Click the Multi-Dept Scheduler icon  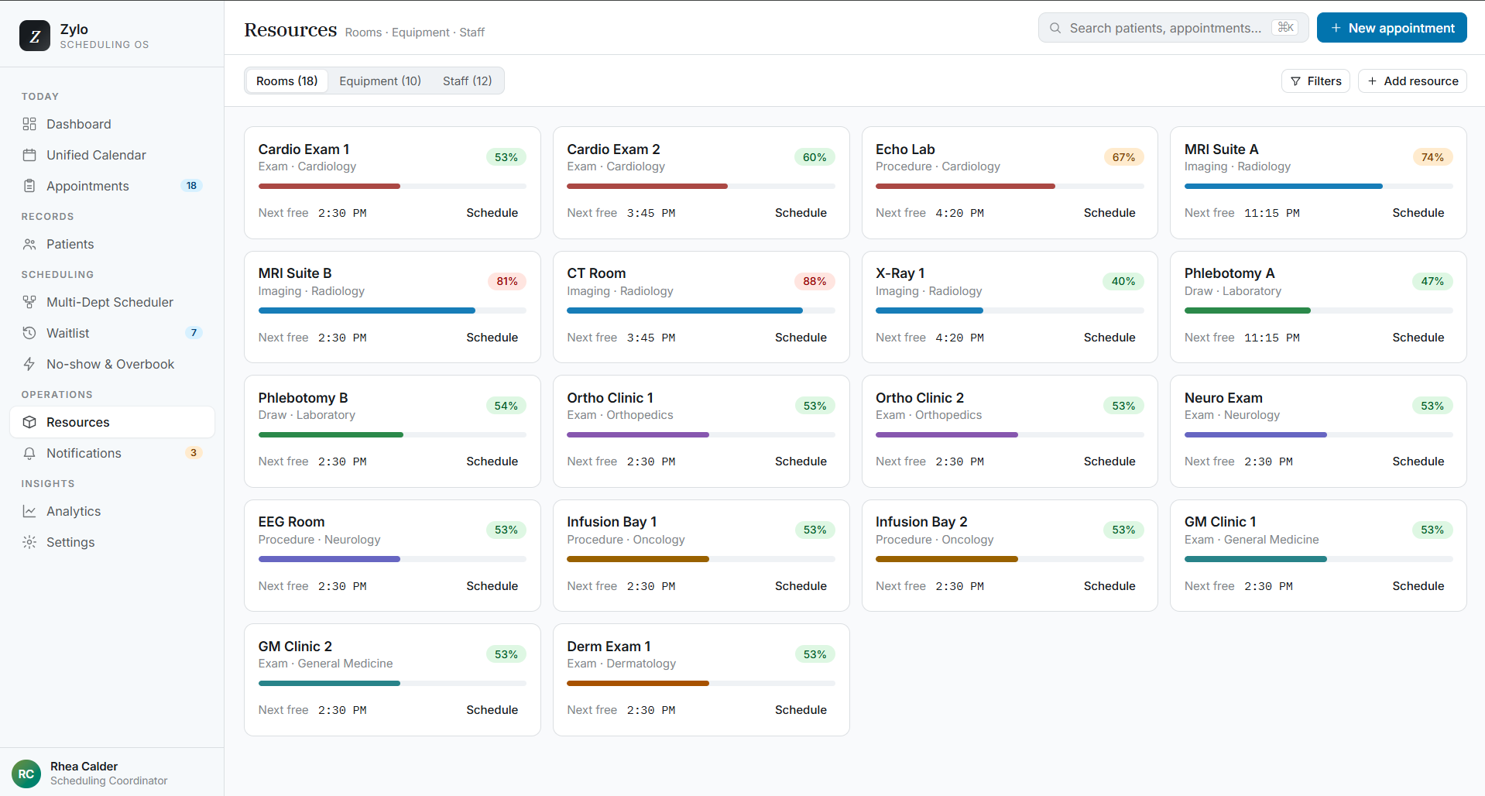[x=29, y=302]
